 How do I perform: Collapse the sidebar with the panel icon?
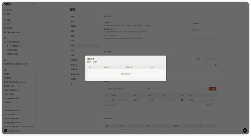click(x=33, y=4)
